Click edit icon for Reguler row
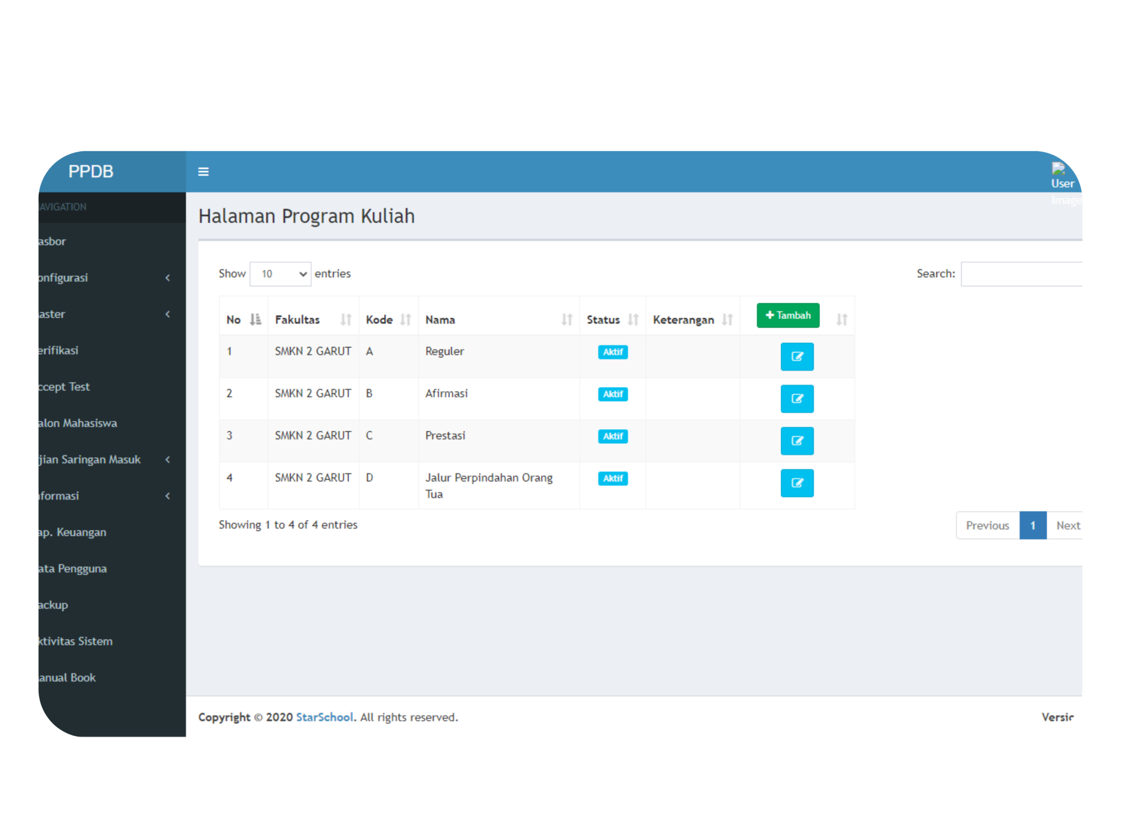 click(797, 357)
